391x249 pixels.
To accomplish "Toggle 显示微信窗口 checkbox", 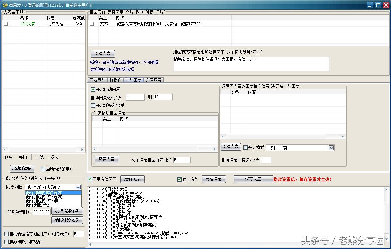I will click(90, 179).
